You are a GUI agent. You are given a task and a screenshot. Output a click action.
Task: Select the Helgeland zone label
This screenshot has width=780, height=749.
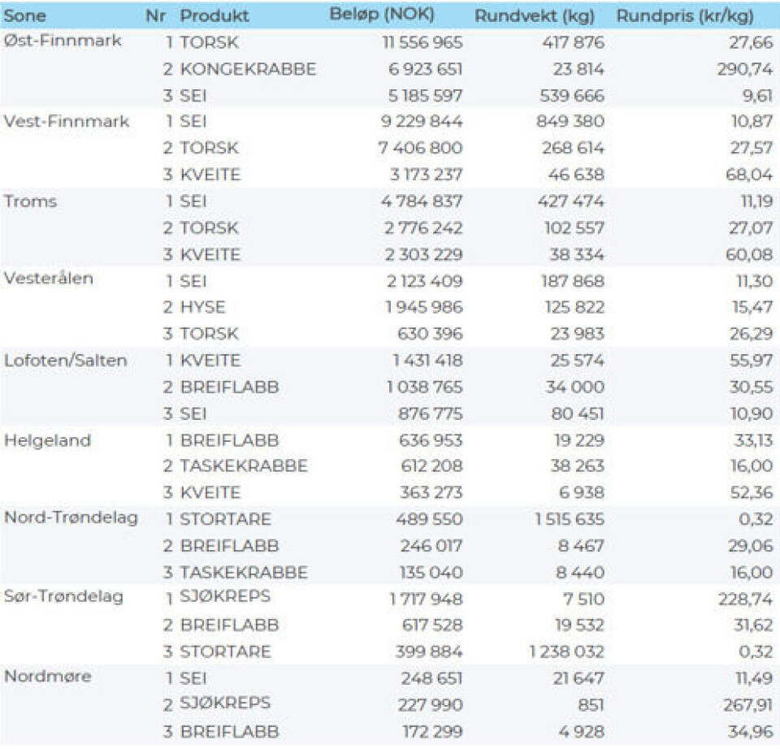[47, 439]
